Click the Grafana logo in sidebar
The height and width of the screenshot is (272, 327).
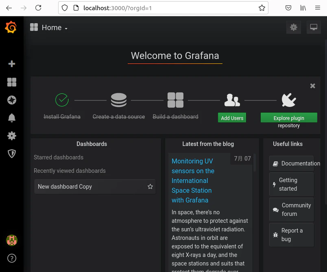[11, 27]
